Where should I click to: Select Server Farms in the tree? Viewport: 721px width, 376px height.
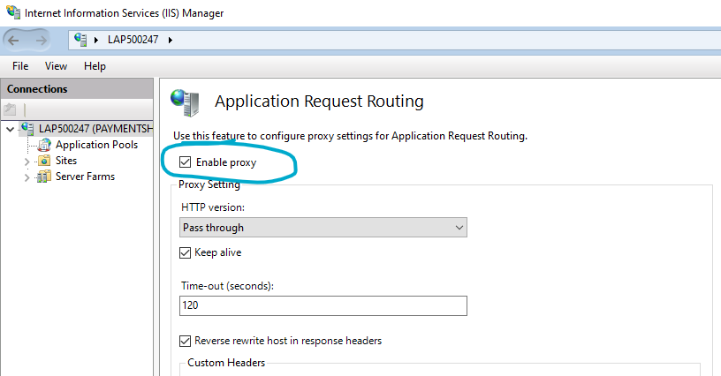pyautogui.click(x=85, y=177)
